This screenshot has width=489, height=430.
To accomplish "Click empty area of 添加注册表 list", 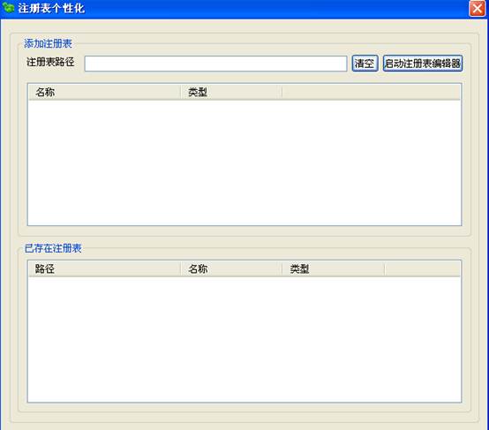I will click(244, 162).
